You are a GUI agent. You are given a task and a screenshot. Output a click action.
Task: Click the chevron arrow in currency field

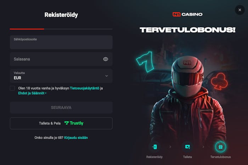(107, 76)
